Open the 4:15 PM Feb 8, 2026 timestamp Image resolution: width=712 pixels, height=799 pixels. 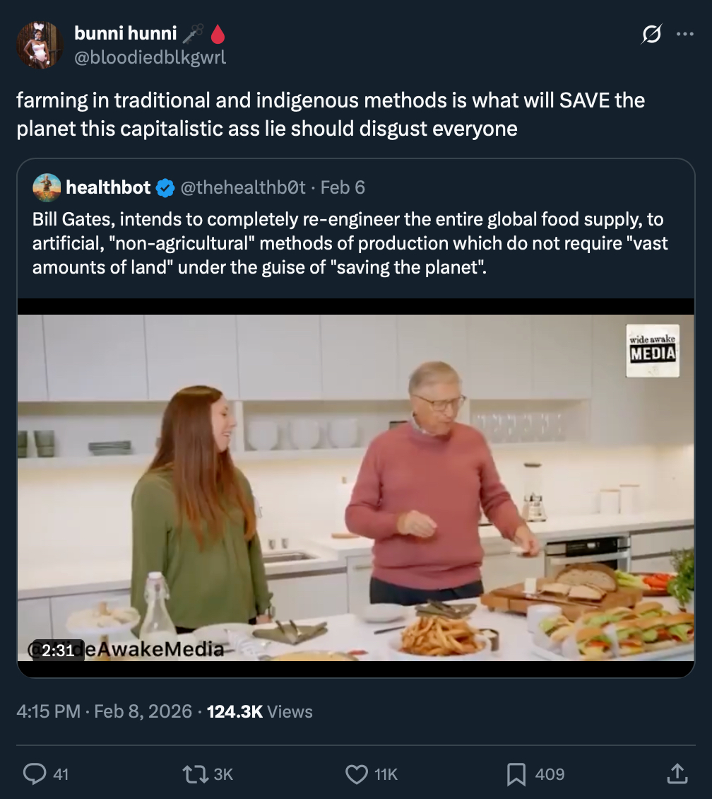104,711
